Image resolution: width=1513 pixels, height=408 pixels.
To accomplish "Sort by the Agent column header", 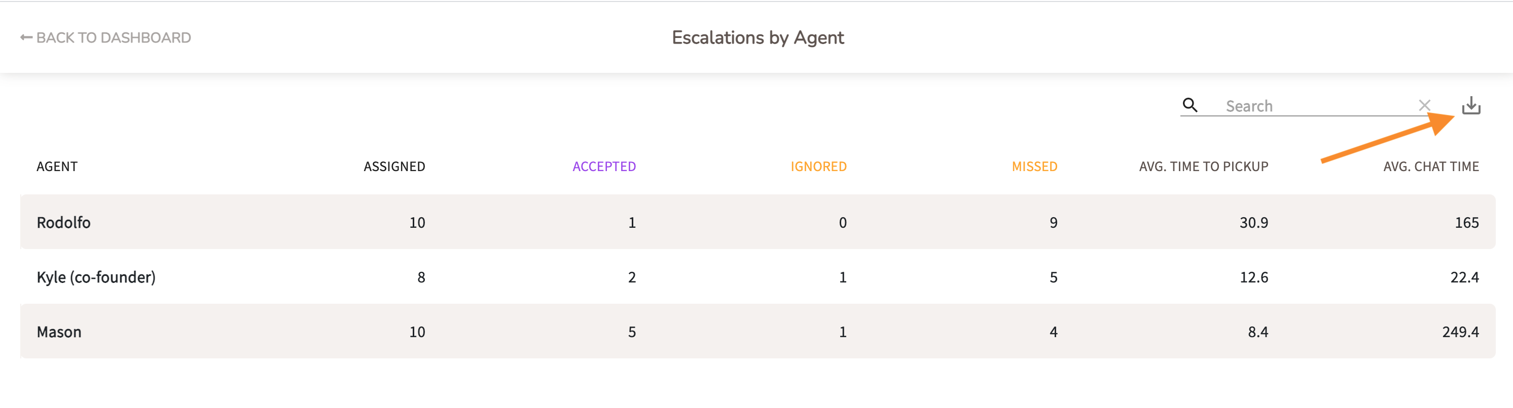I will coord(57,167).
